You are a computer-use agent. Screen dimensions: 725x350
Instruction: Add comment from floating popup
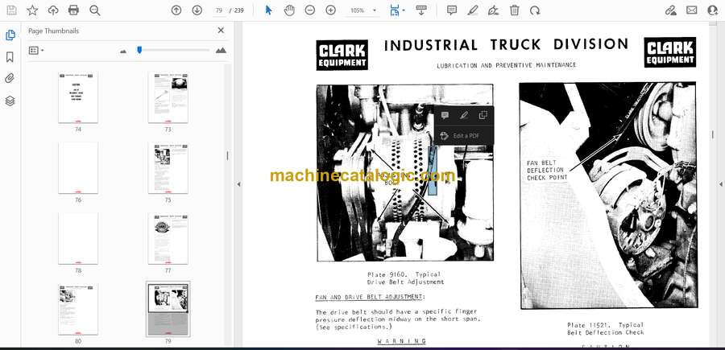point(445,115)
